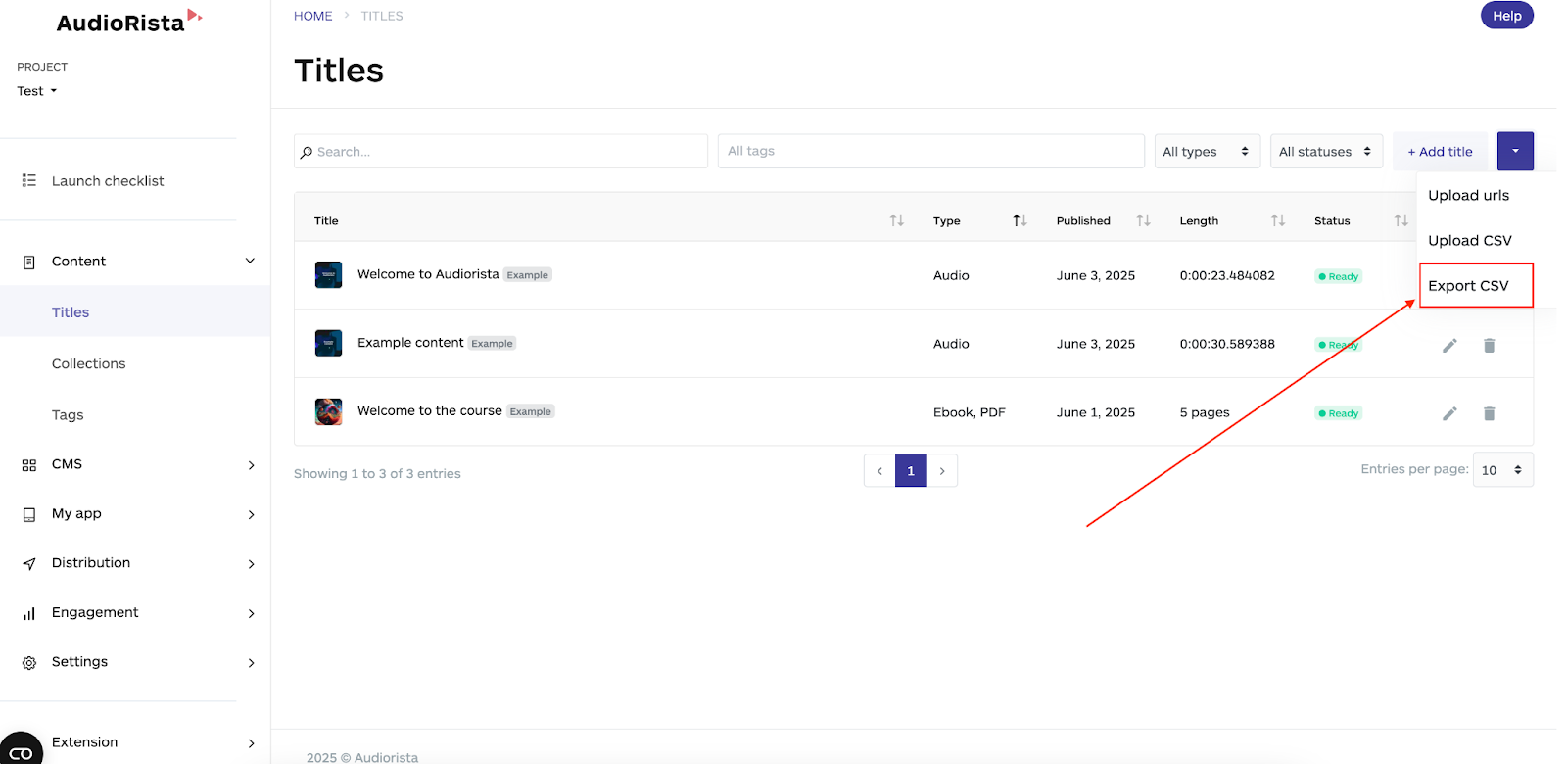
Task: Toggle the Add title split-button arrow
Action: (1515, 151)
